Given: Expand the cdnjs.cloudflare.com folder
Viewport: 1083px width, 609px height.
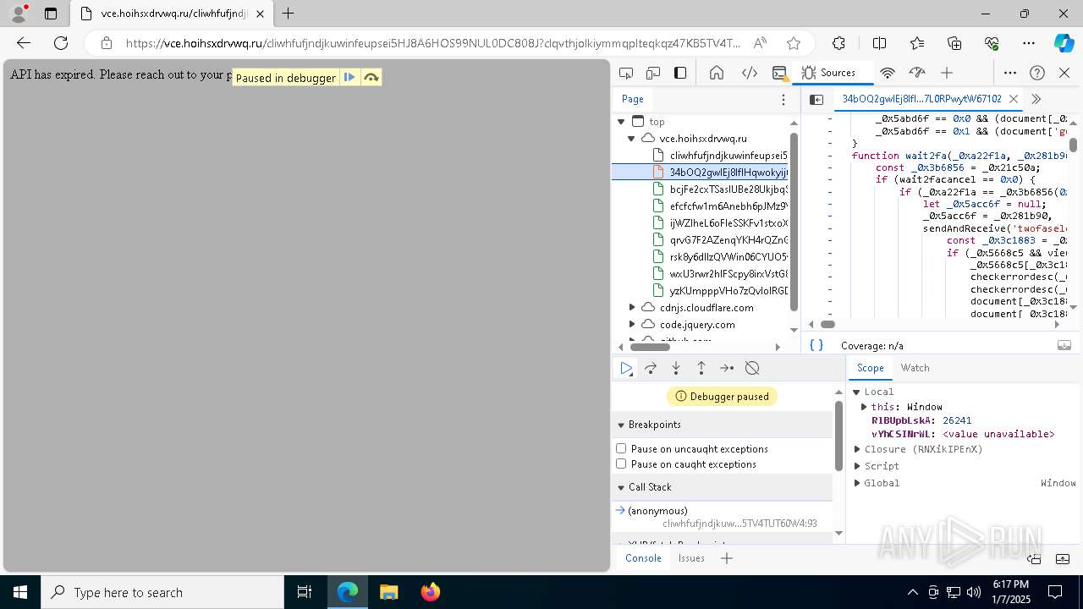Looking at the screenshot, I should (631, 307).
